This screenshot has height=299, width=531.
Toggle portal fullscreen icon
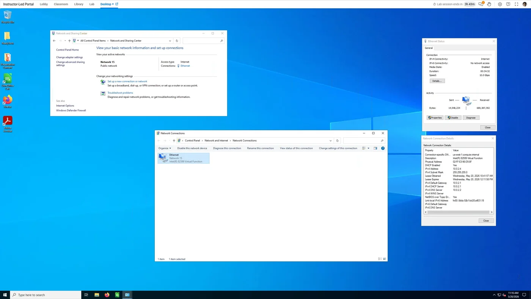pyautogui.click(x=516, y=4)
